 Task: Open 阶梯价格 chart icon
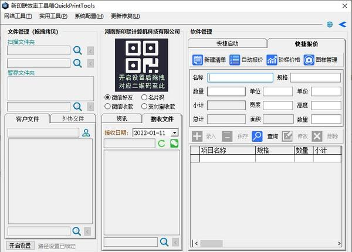click(272, 60)
